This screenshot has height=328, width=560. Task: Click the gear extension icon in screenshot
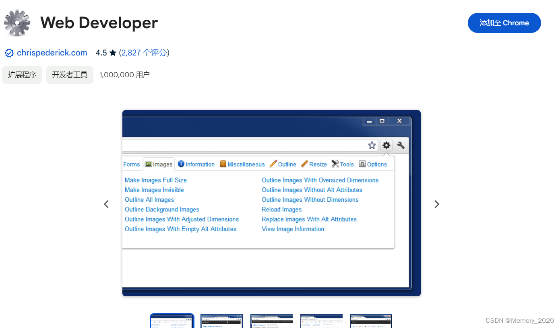(386, 145)
